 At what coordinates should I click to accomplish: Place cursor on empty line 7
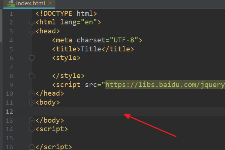[129, 67]
